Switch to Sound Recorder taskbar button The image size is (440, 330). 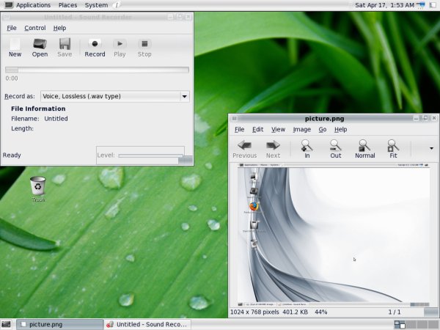147,323
